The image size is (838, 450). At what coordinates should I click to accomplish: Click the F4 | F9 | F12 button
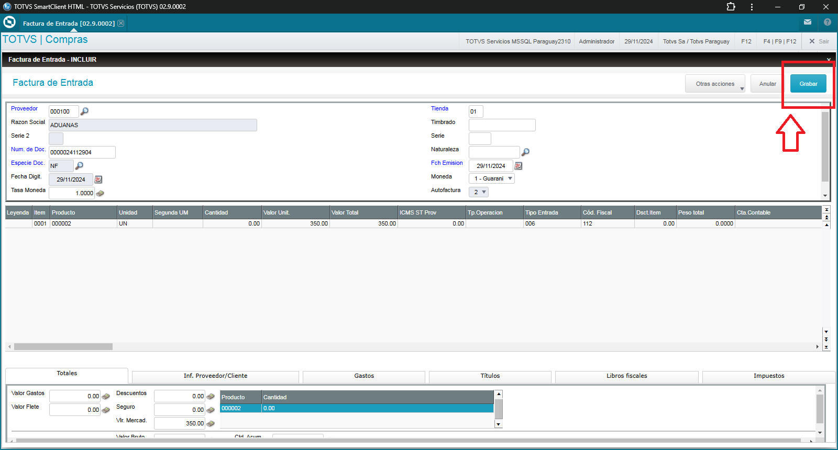pos(779,41)
